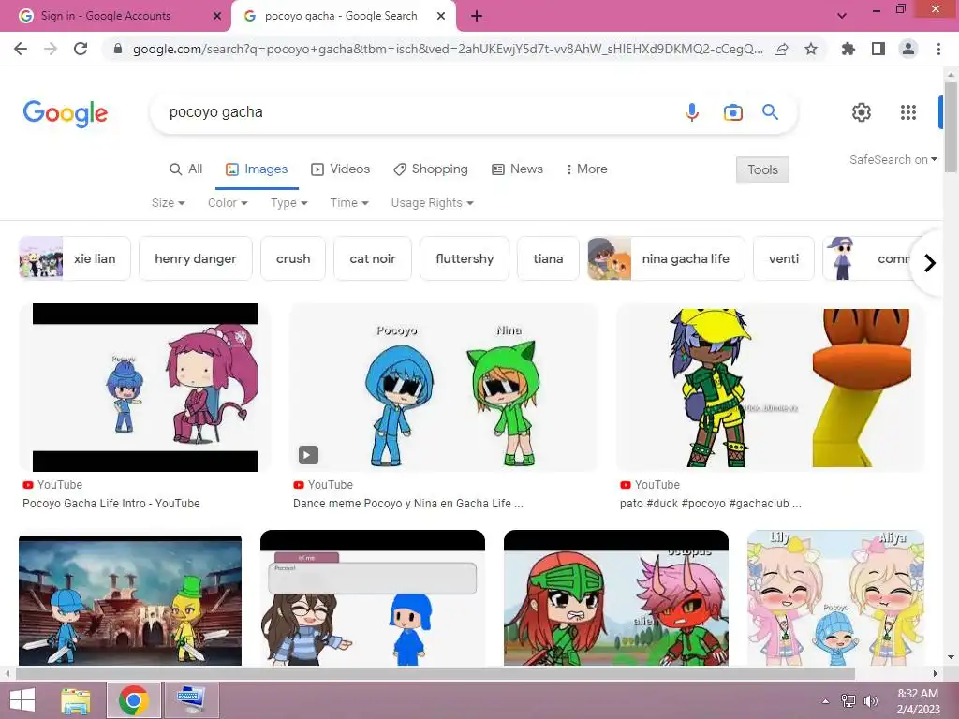The width and height of the screenshot is (959, 719).
Task: Click the padlock site info icon
Action: tap(118, 49)
